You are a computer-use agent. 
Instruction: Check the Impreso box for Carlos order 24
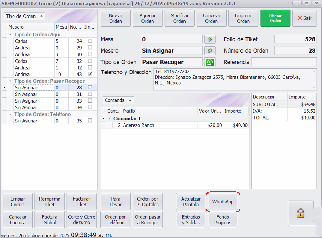[x=90, y=41]
